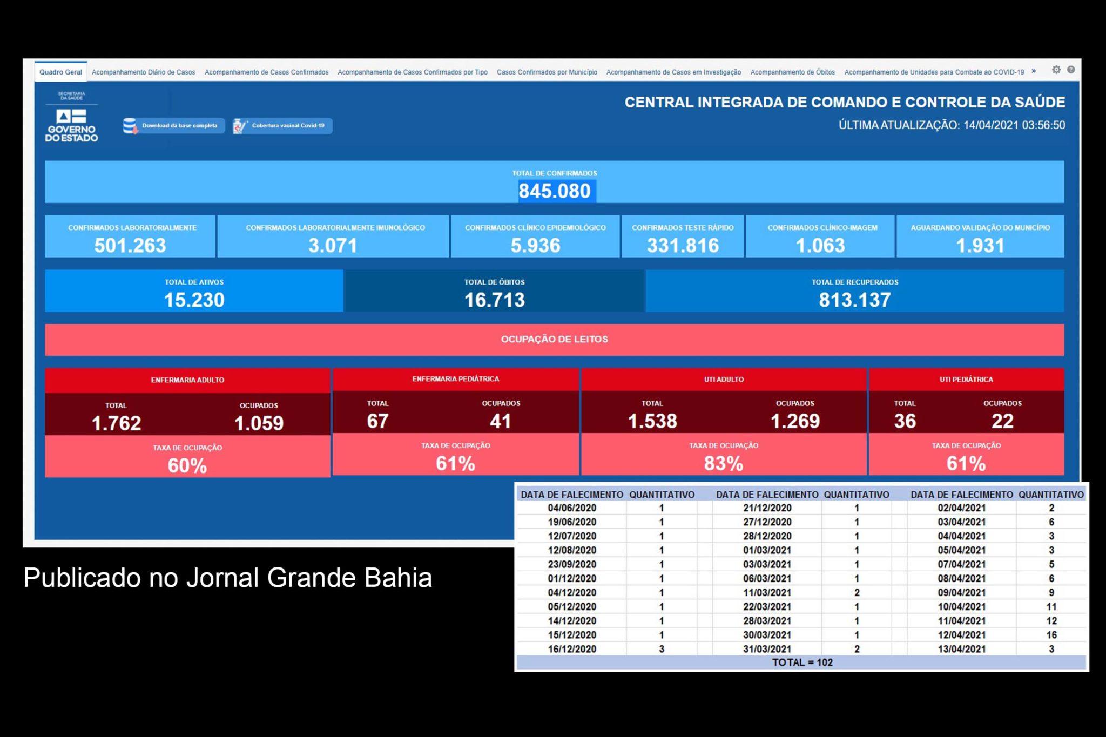Click the 3.071 imunológico value
This screenshot has height=737, width=1106.
[333, 246]
